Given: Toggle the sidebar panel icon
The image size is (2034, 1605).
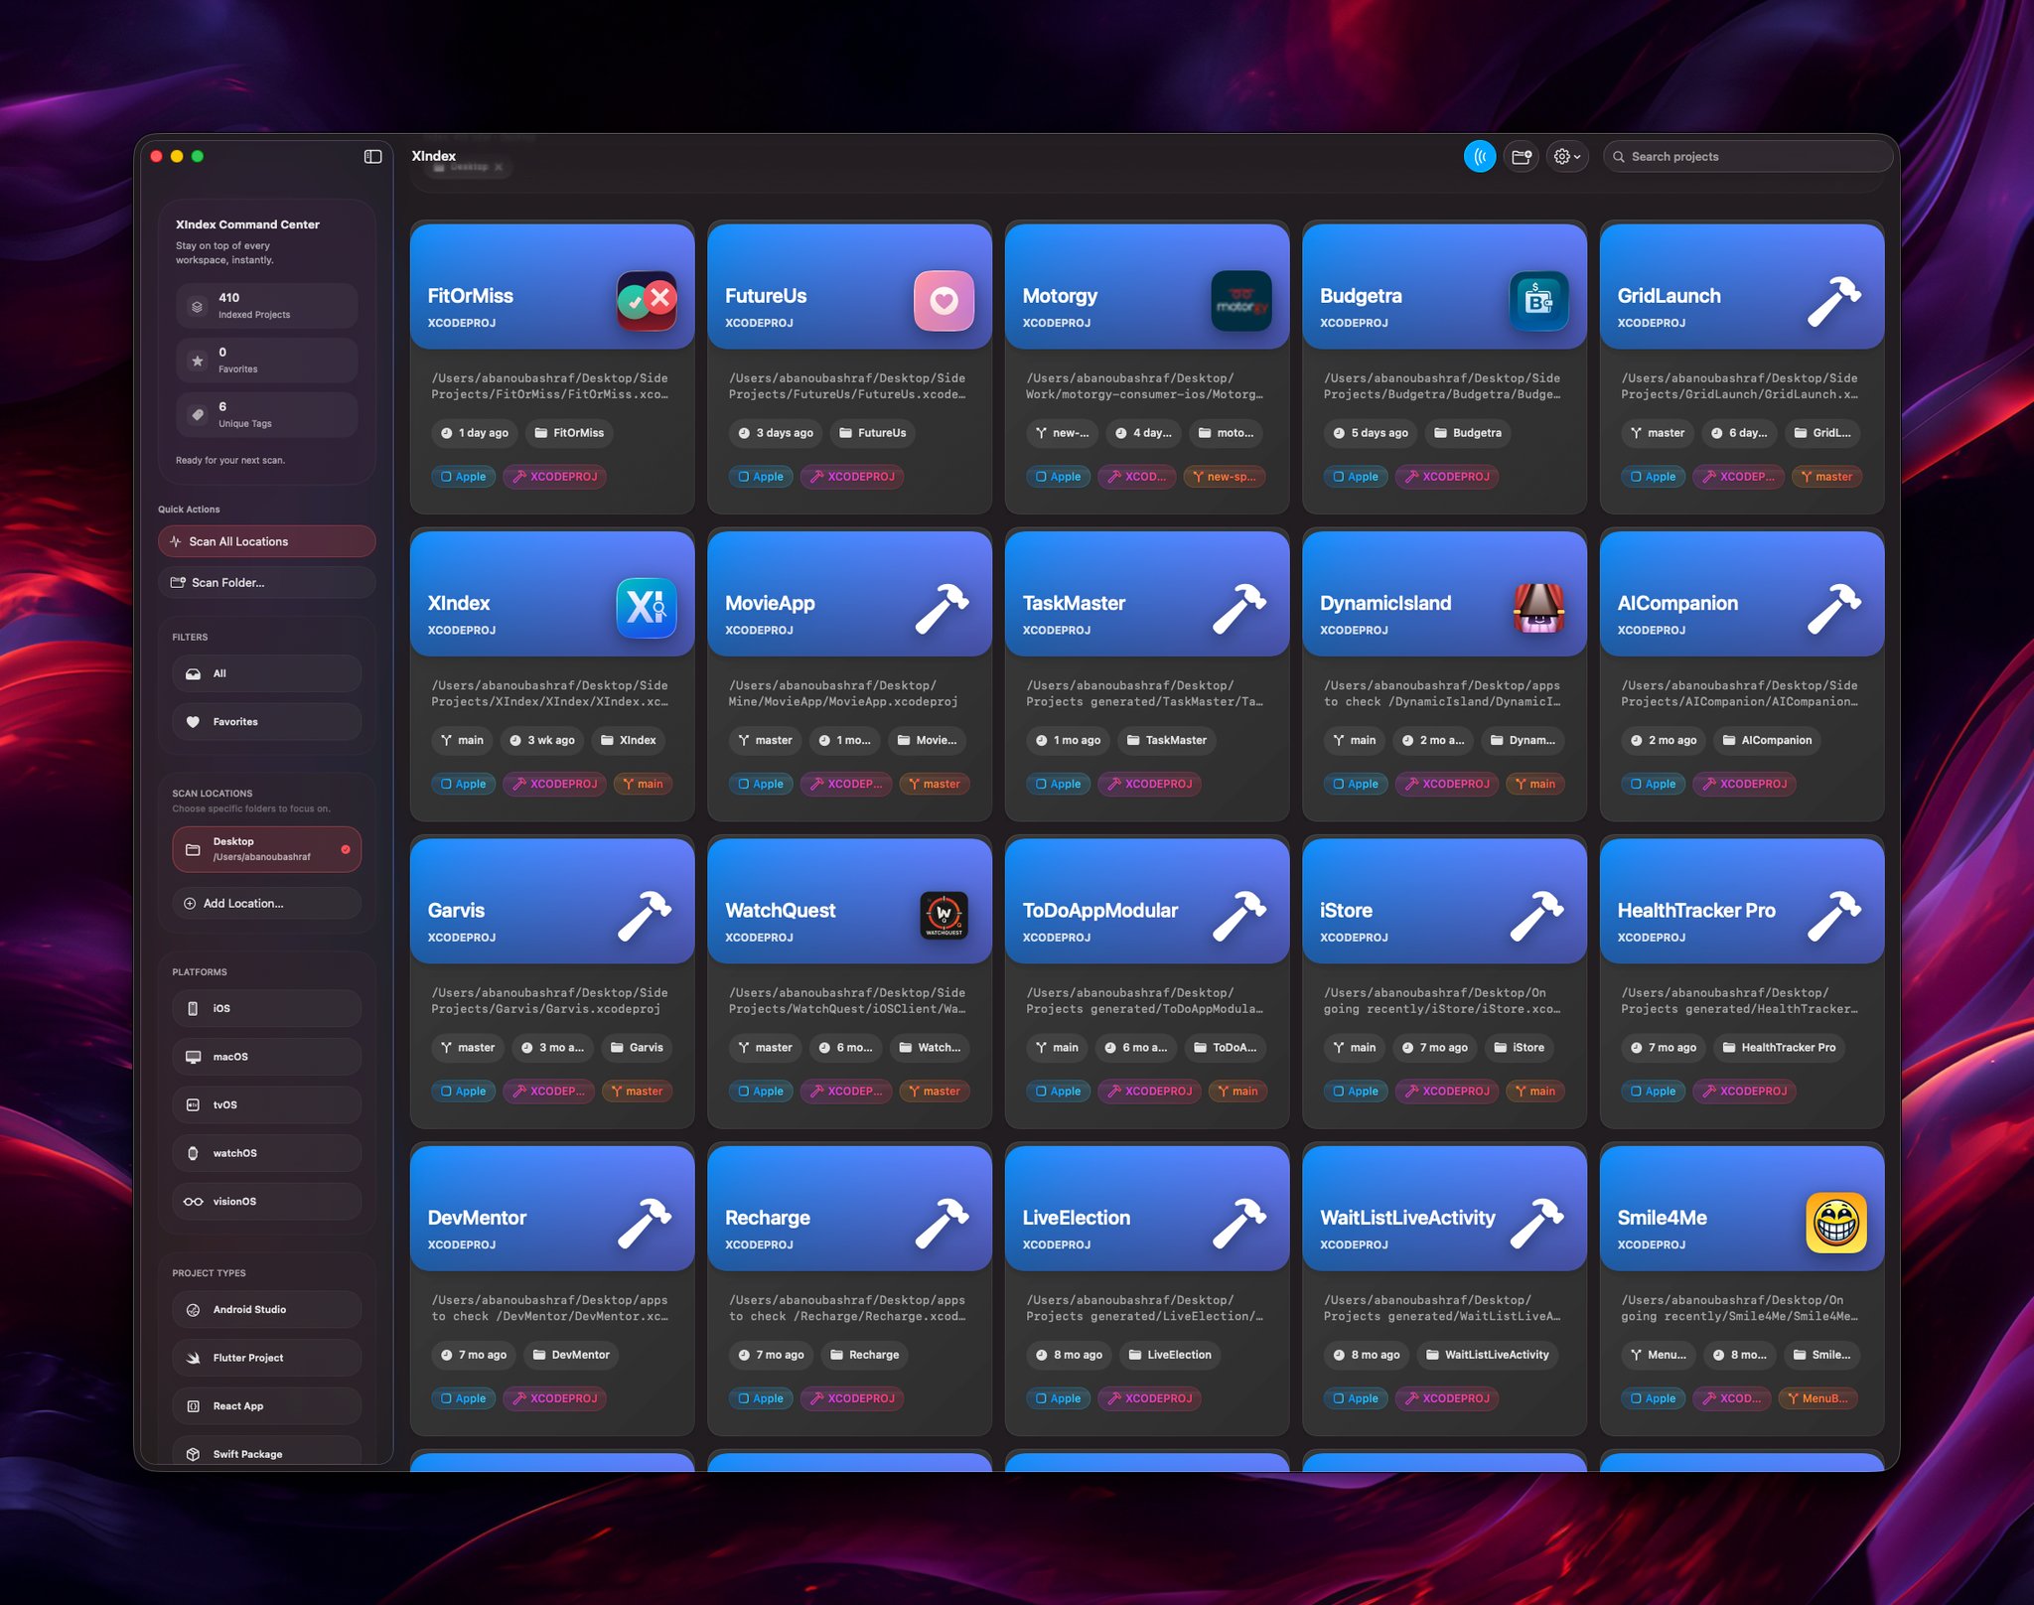Looking at the screenshot, I should tap(372, 156).
